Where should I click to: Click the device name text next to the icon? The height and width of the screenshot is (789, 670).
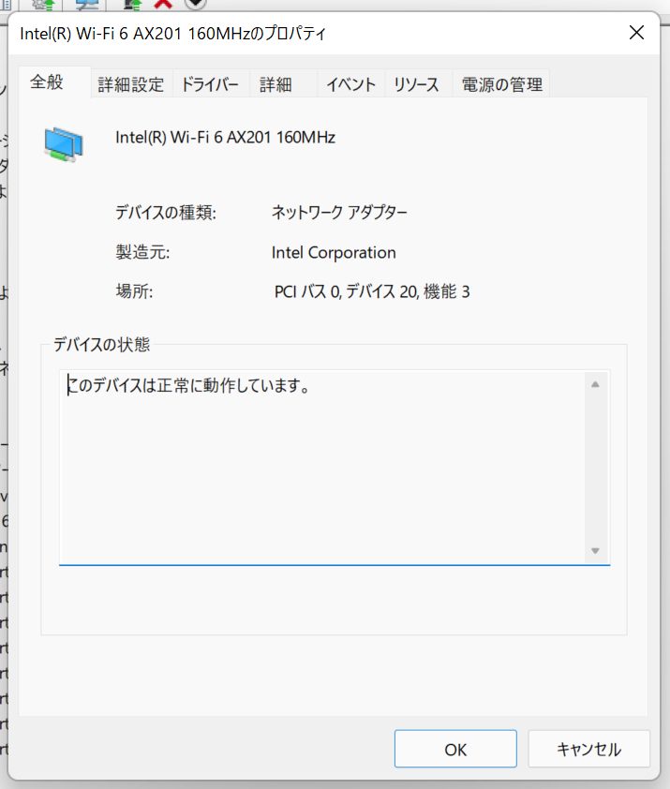click(226, 138)
